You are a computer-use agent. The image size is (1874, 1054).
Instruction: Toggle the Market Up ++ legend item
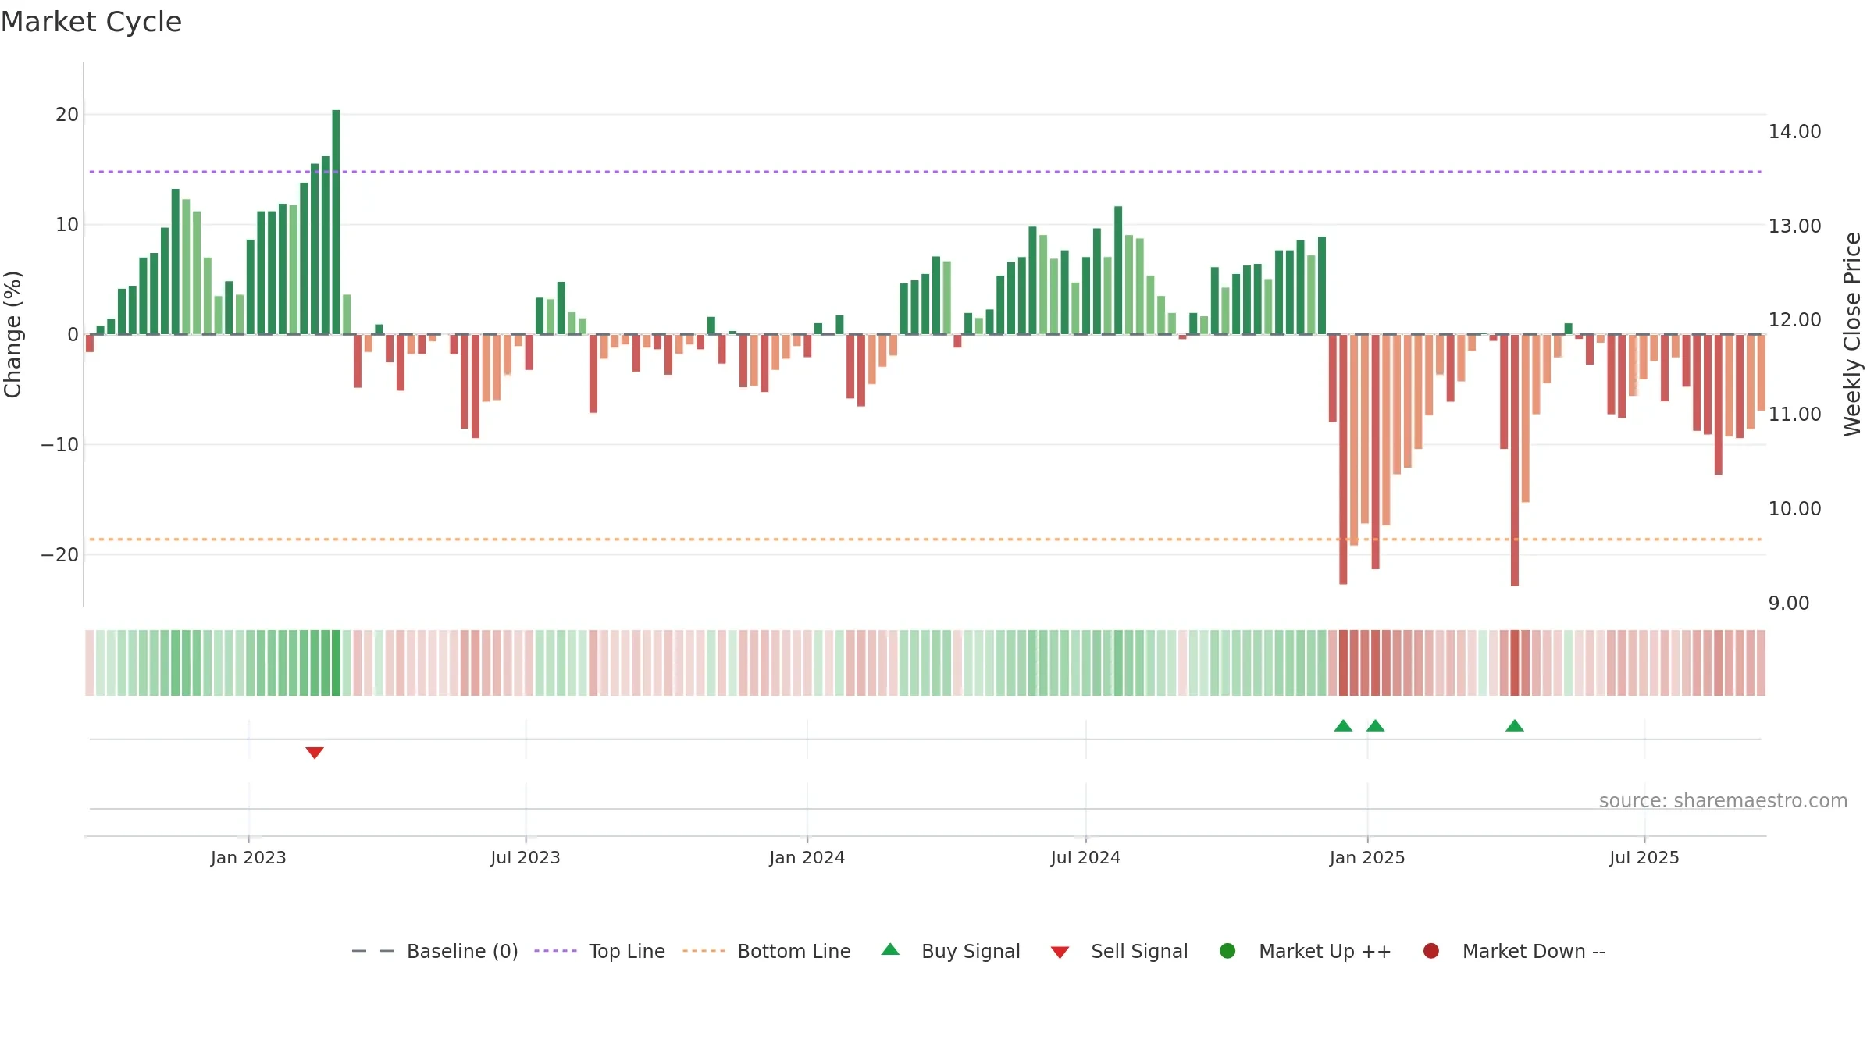pos(1305,951)
